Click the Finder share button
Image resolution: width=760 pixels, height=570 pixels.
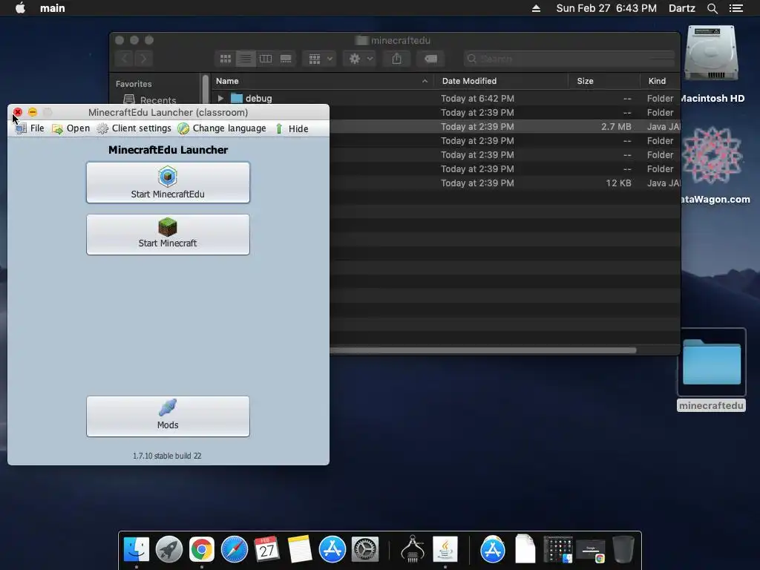pos(396,59)
